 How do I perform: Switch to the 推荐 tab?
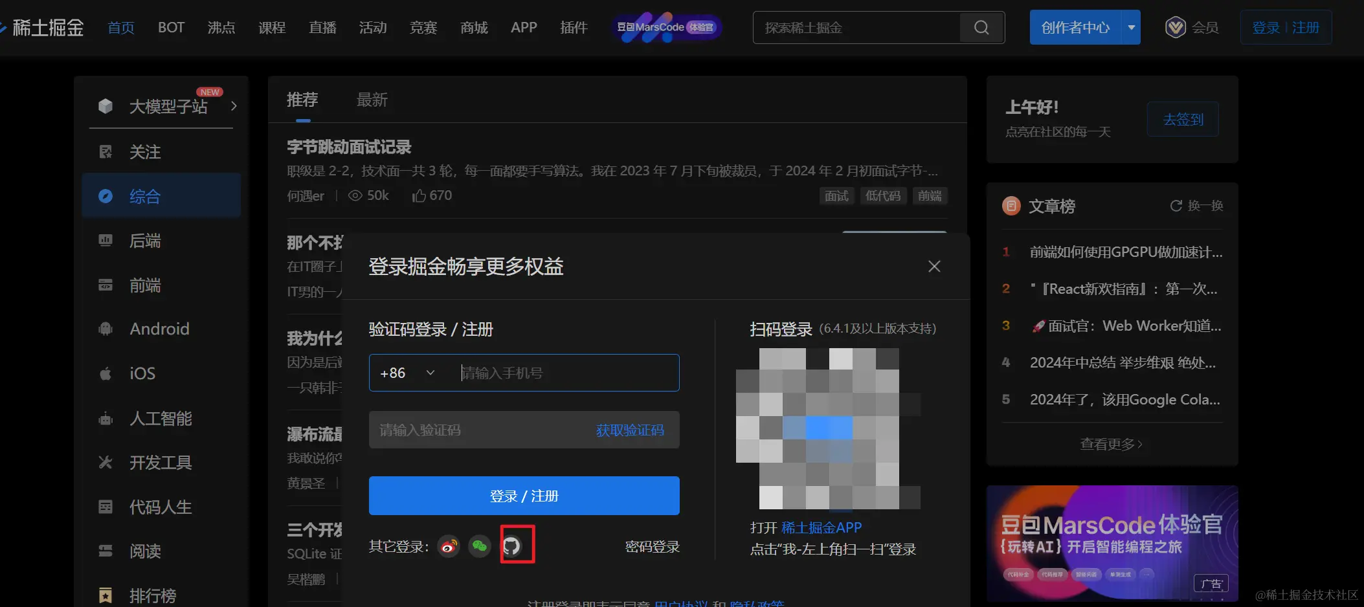point(302,100)
